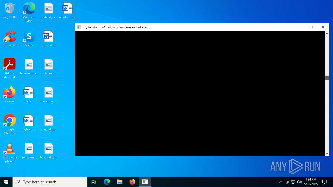Screen dimensions: 333x187
Task: Open the Firefox desktop shortcut
Action: click(10, 95)
